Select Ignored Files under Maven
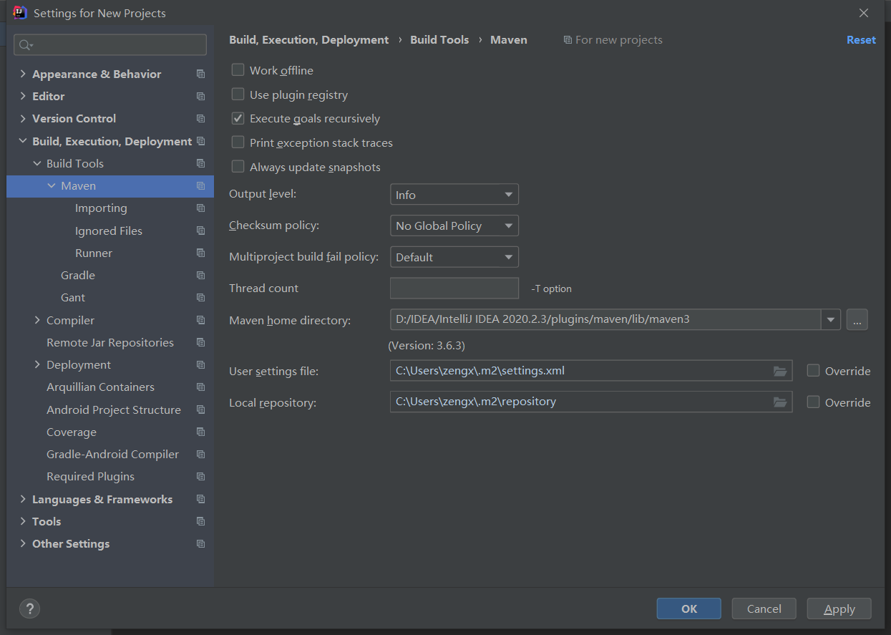Image resolution: width=891 pixels, height=635 pixels. [x=109, y=231]
